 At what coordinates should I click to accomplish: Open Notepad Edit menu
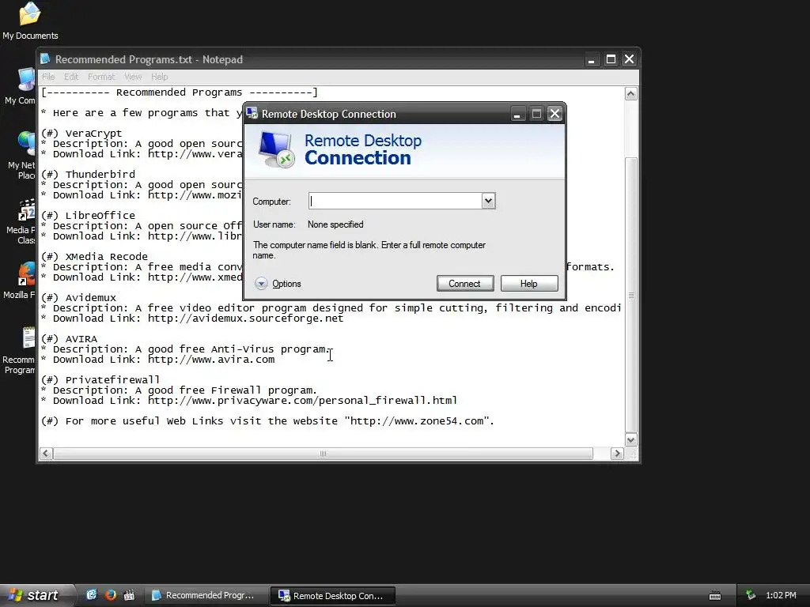point(71,77)
